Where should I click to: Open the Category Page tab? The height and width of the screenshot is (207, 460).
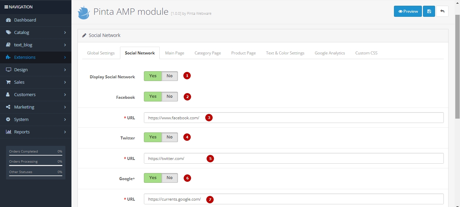208,53
